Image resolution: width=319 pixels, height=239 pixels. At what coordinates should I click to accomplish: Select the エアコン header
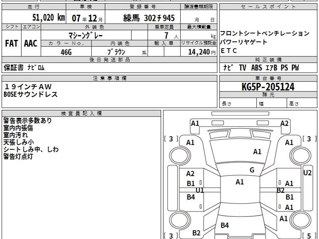tap(31, 27)
